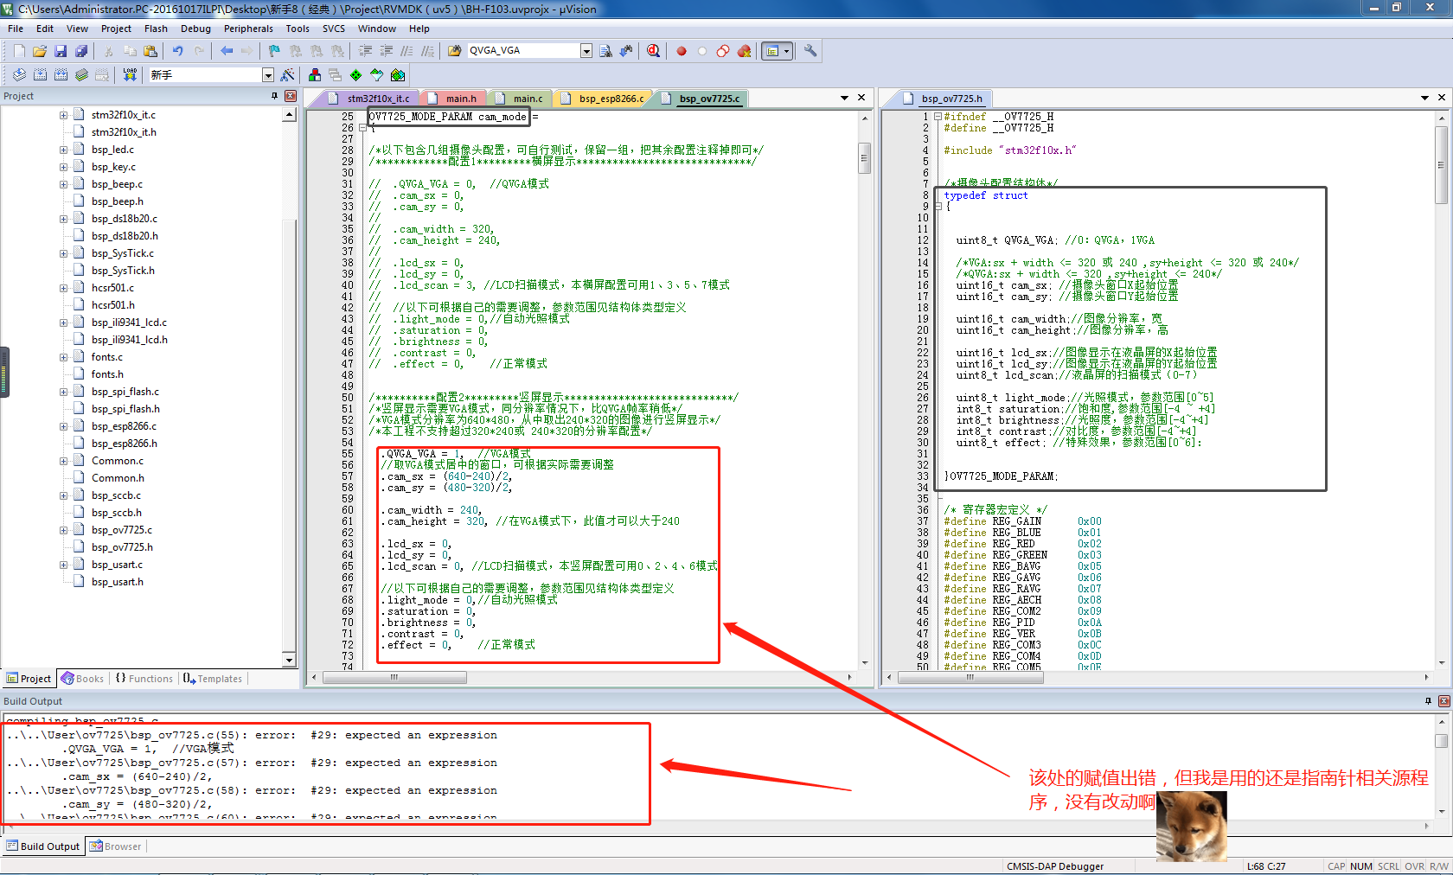Select bsp_esp8266.h in the project tree
The image size is (1453, 875).
pyautogui.click(x=125, y=444)
